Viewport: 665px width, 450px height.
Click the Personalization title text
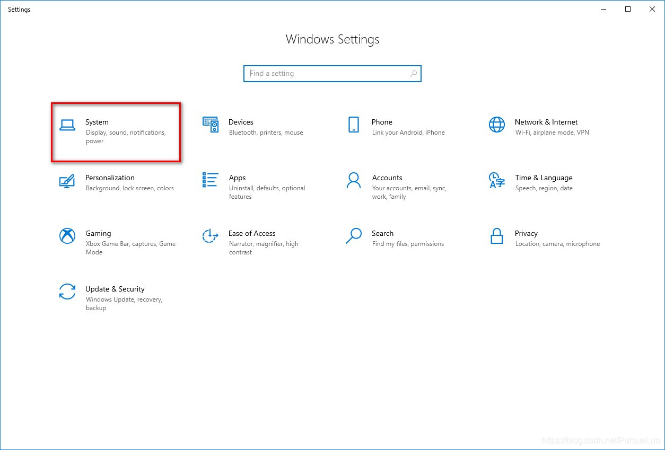tap(110, 178)
